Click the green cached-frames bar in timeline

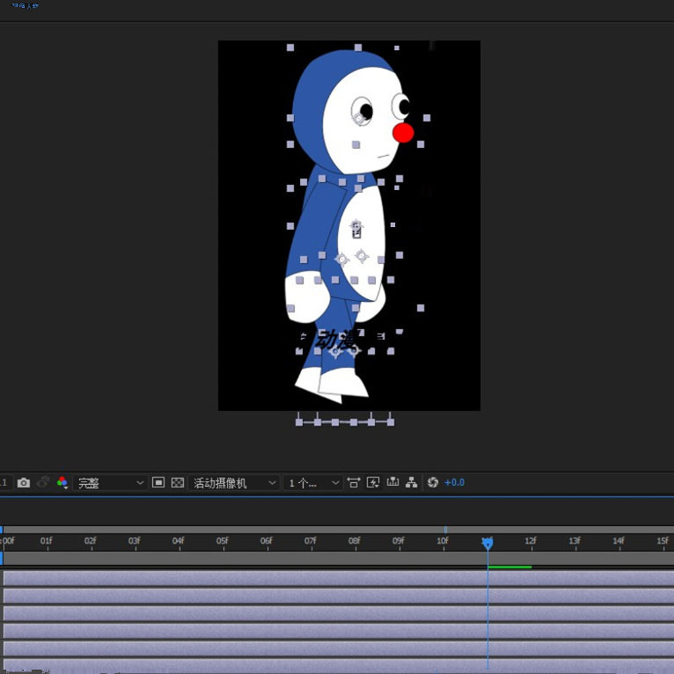coord(509,568)
